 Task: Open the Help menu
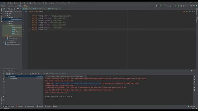coord(52,3)
